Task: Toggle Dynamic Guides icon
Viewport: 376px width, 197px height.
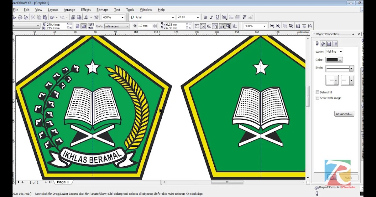Action: tap(215, 26)
